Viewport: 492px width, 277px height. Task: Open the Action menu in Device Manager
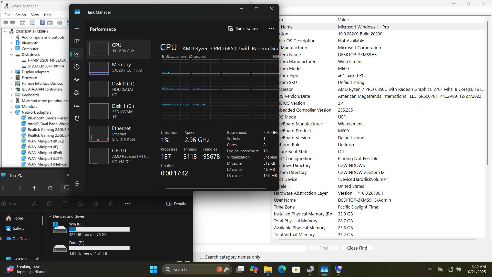point(20,15)
